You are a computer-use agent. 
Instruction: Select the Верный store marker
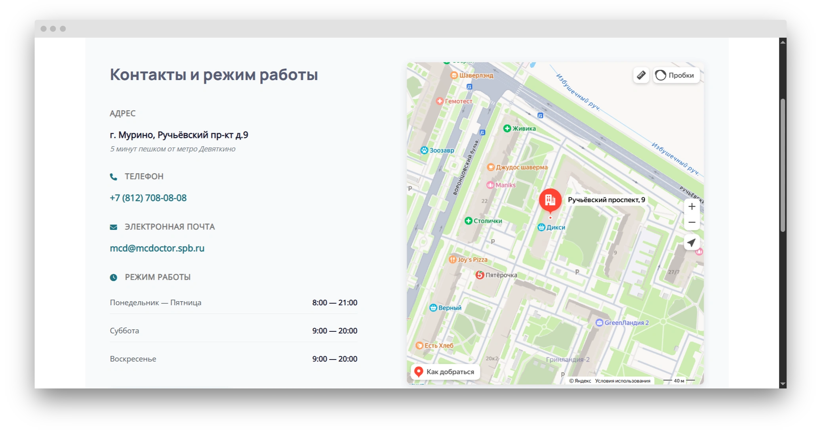coord(446,308)
